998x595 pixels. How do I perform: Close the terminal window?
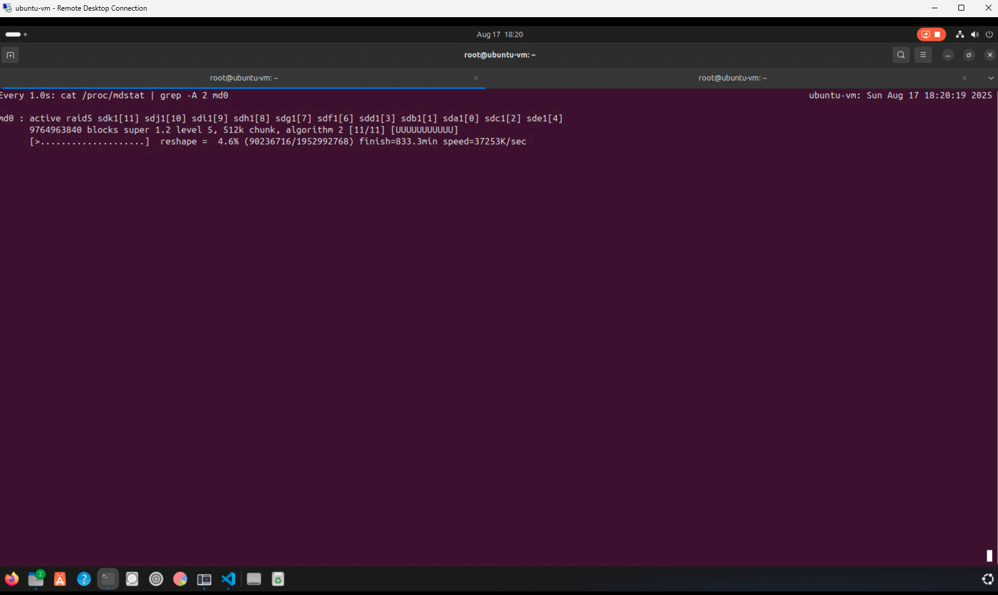pyautogui.click(x=990, y=55)
